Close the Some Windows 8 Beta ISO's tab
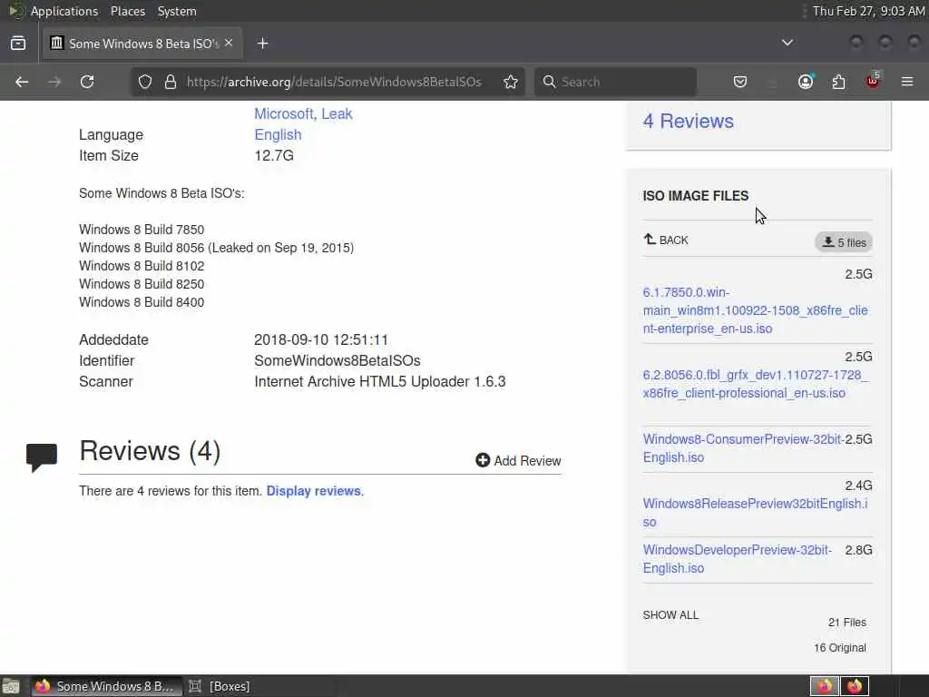 pyautogui.click(x=229, y=44)
